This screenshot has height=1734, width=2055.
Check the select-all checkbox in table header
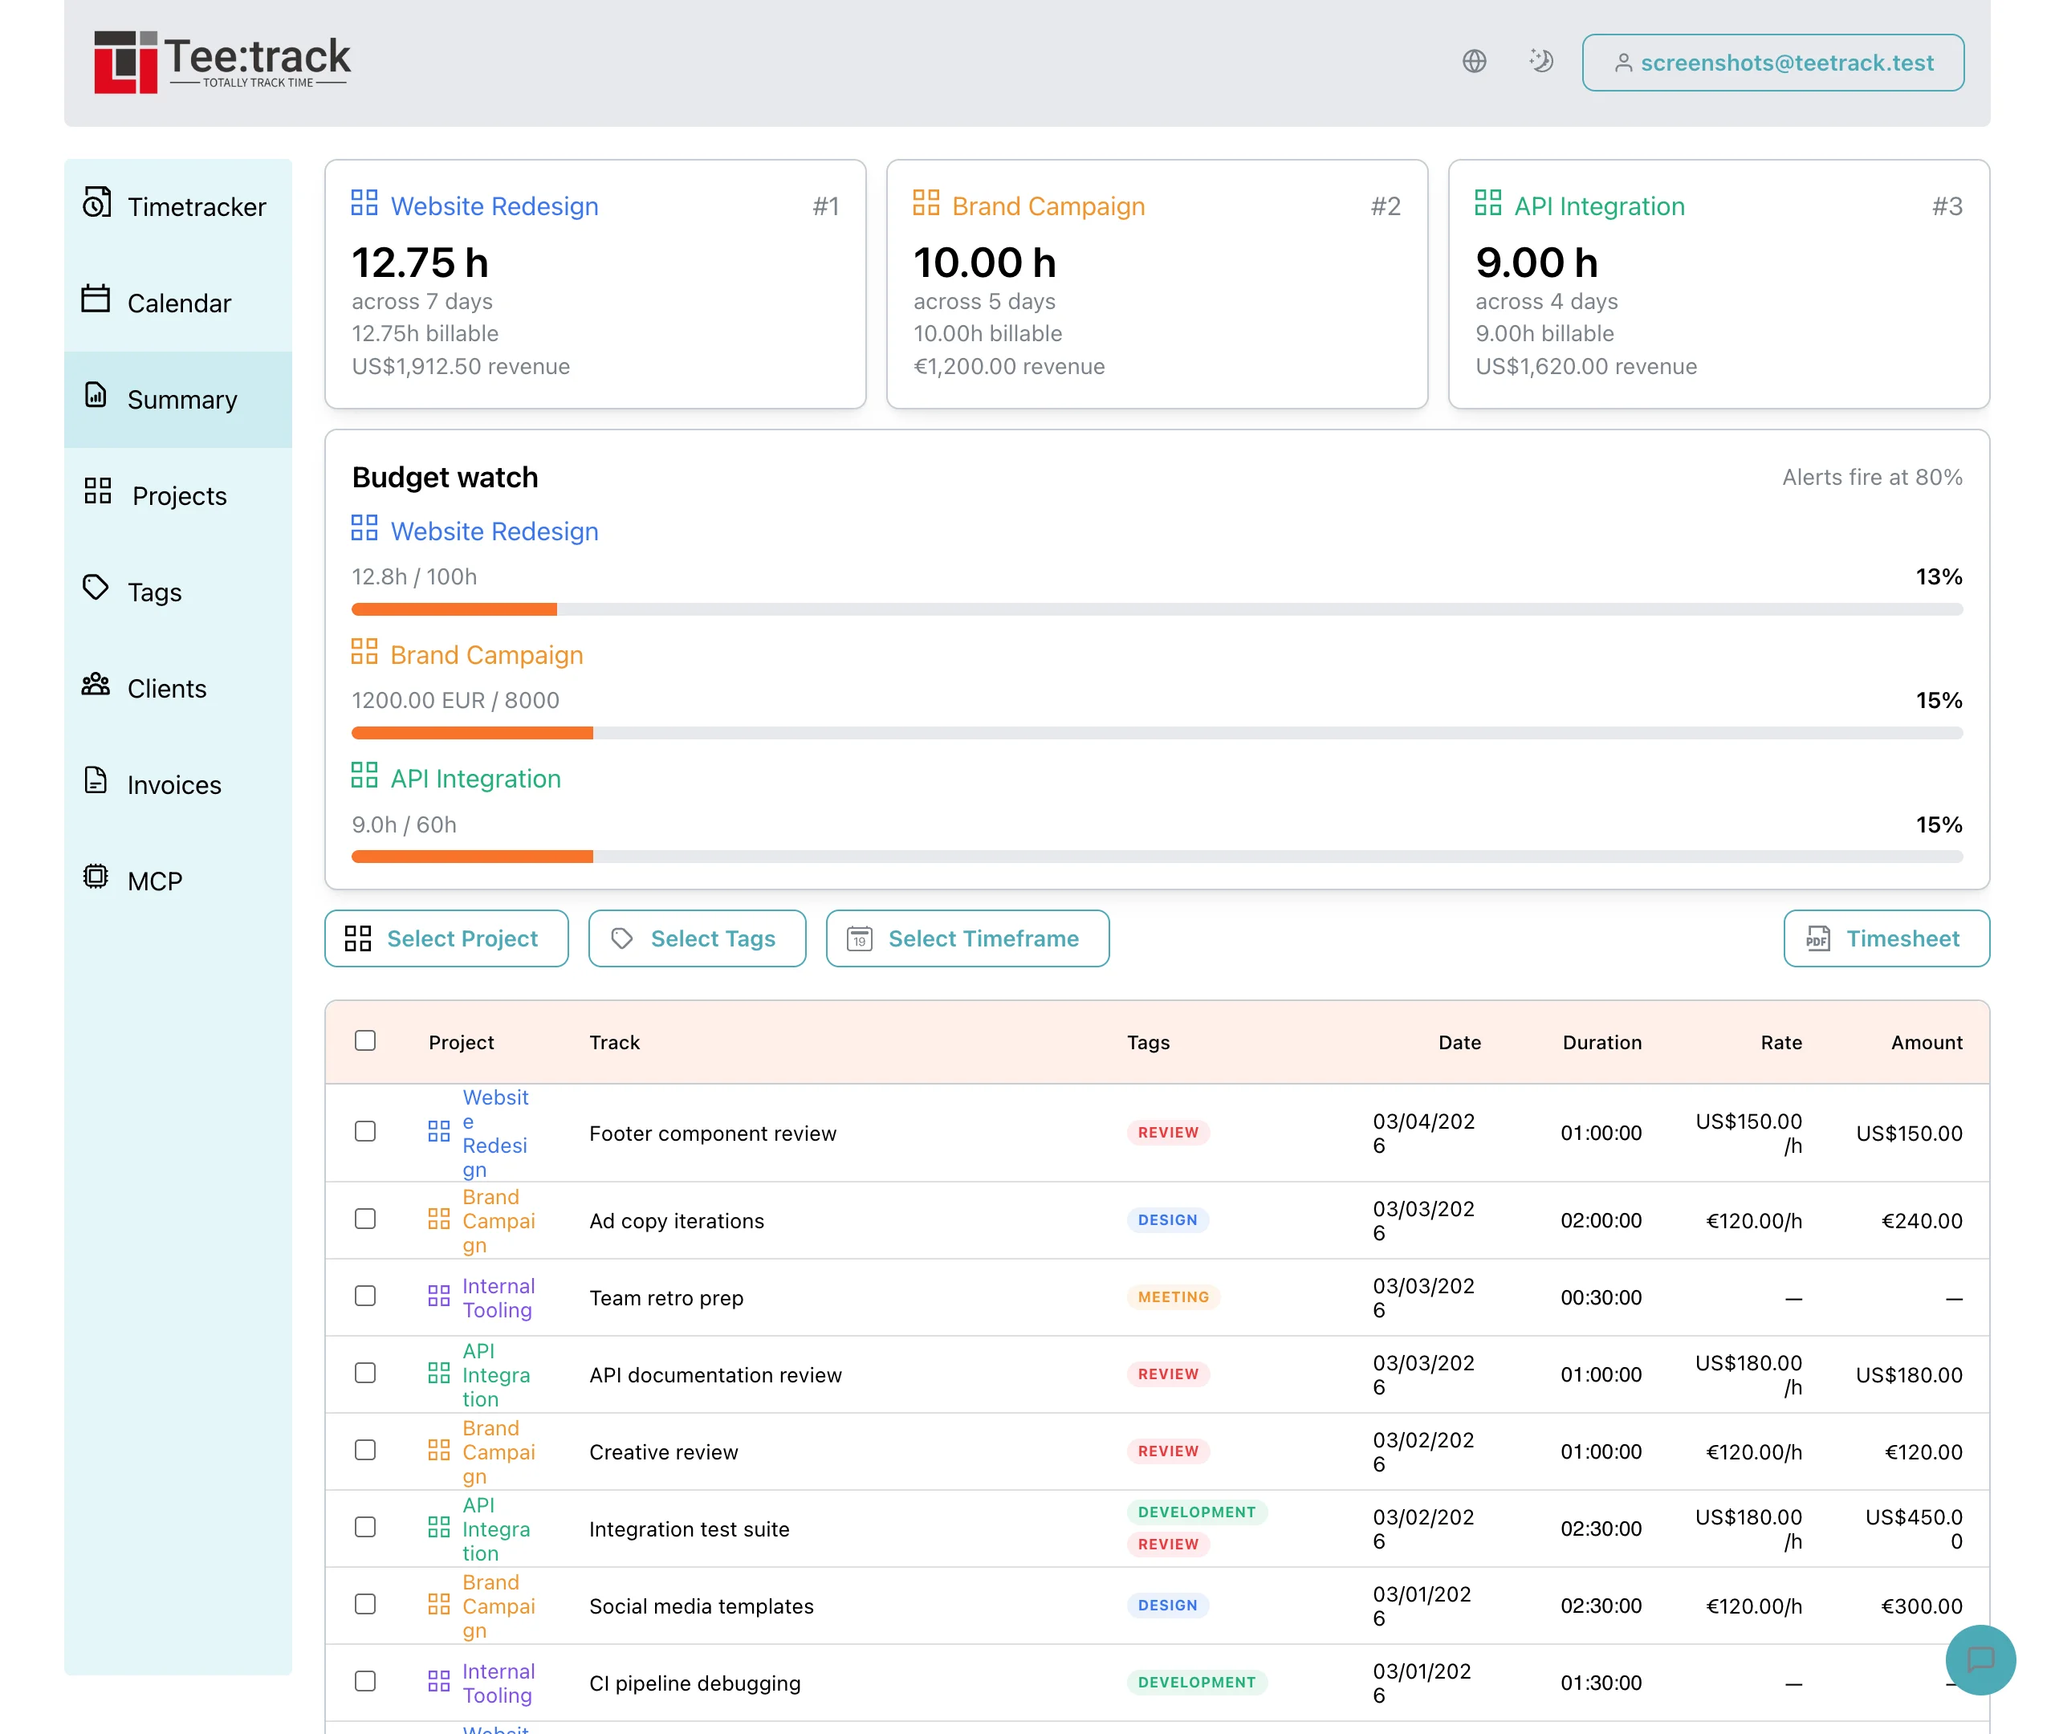pos(364,1040)
